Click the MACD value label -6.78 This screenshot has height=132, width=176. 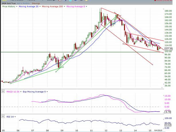[x=168, y=112]
